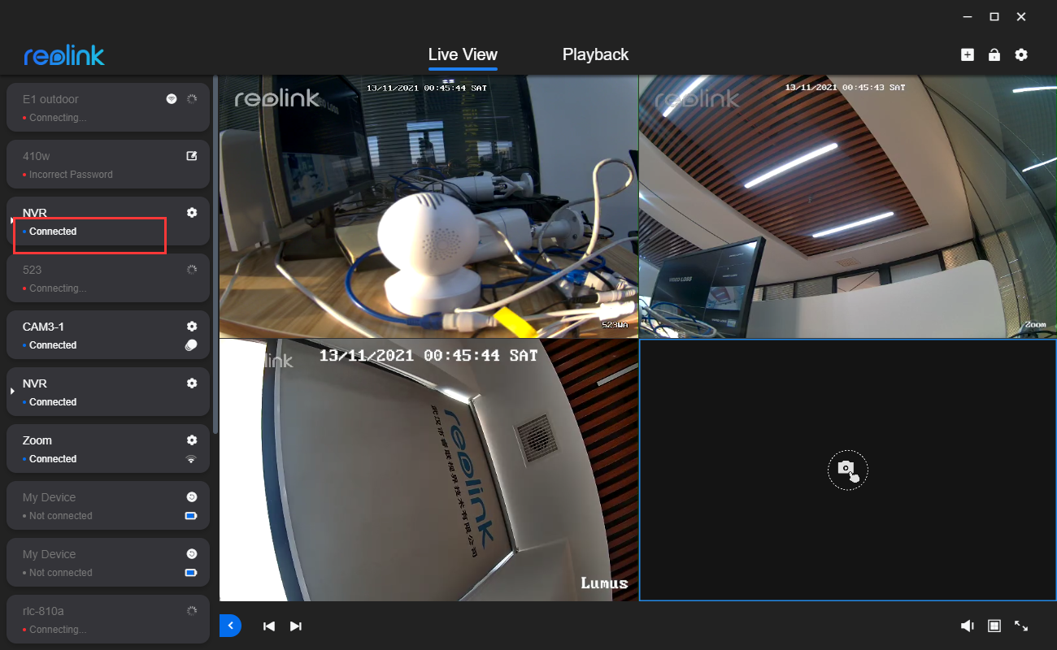The image size is (1057, 650).
Task: Open settings gear for CAM3-1 device
Action: coord(192,326)
